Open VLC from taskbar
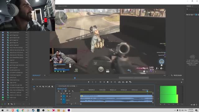The image size is (199, 112). [x=64, y=110]
